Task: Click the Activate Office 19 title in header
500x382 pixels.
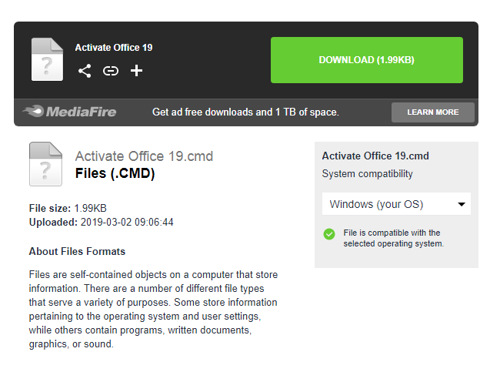Action: pyautogui.click(x=114, y=48)
